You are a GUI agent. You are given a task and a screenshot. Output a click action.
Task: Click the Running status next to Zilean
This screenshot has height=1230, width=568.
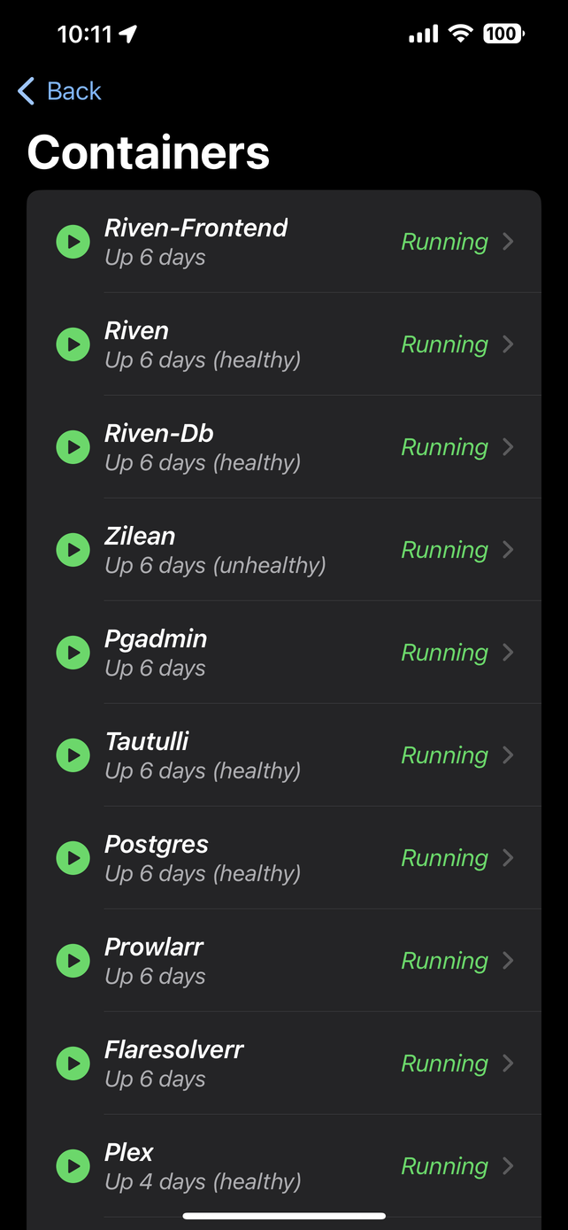(x=444, y=549)
